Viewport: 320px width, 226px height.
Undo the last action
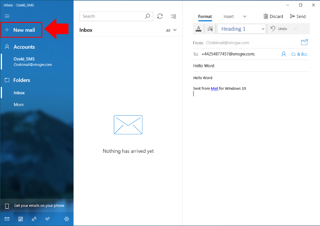(x=279, y=29)
